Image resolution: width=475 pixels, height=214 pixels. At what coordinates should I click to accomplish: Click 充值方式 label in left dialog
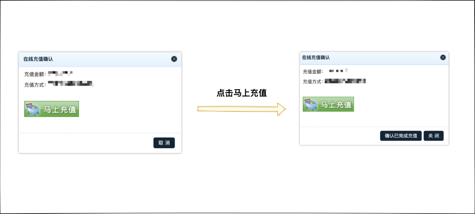click(35, 85)
